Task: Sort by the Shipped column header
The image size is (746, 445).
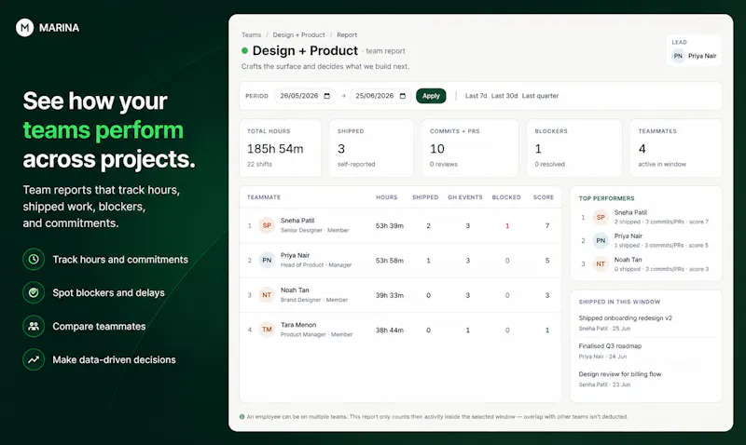Action: pos(425,197)
